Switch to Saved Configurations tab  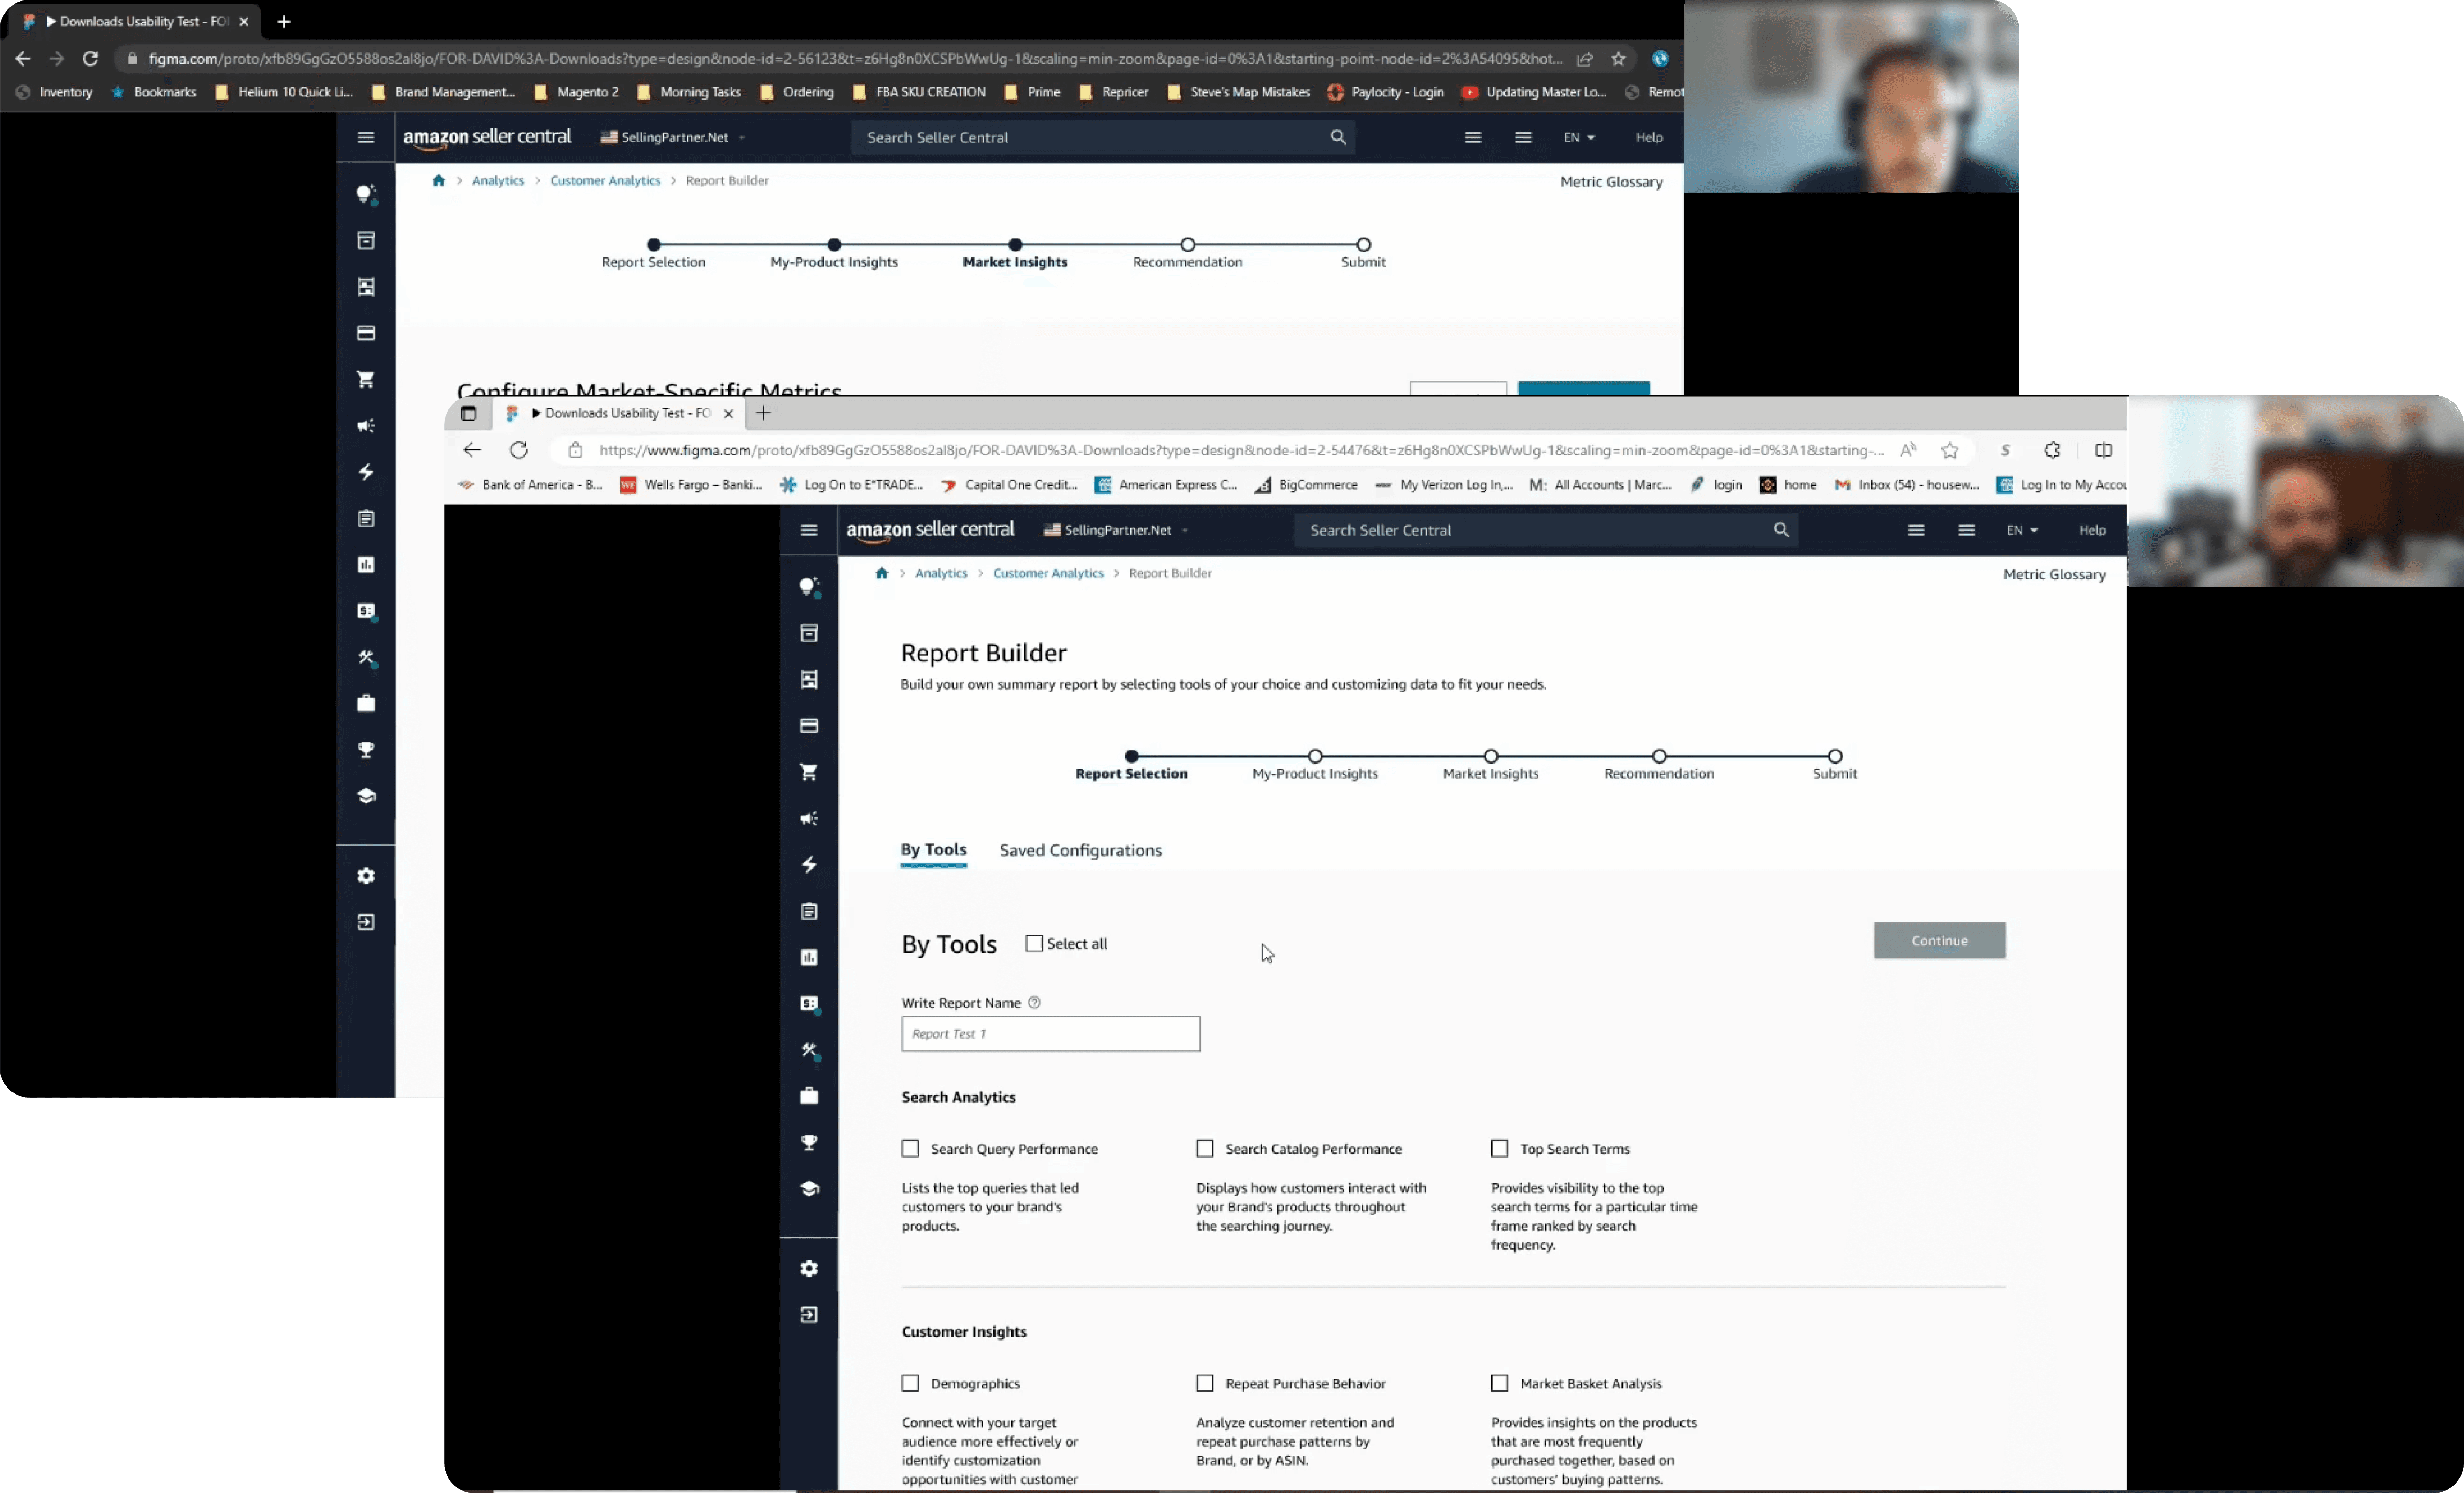pyautogui.click(x=1080, y=850)
